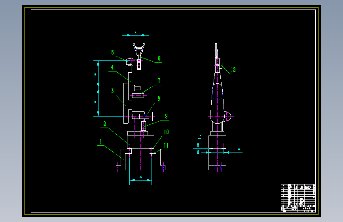This screenshot has height=222, width=343.
Task: Click part callout number 10
Action: (x=167, y=132)
